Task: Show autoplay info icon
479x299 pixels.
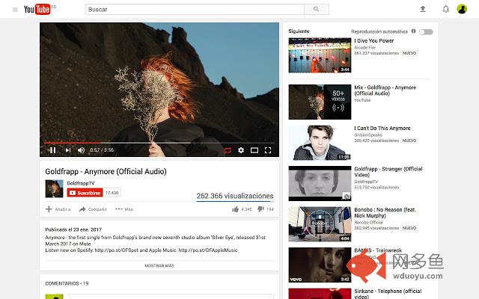Action: pos(413,31)
